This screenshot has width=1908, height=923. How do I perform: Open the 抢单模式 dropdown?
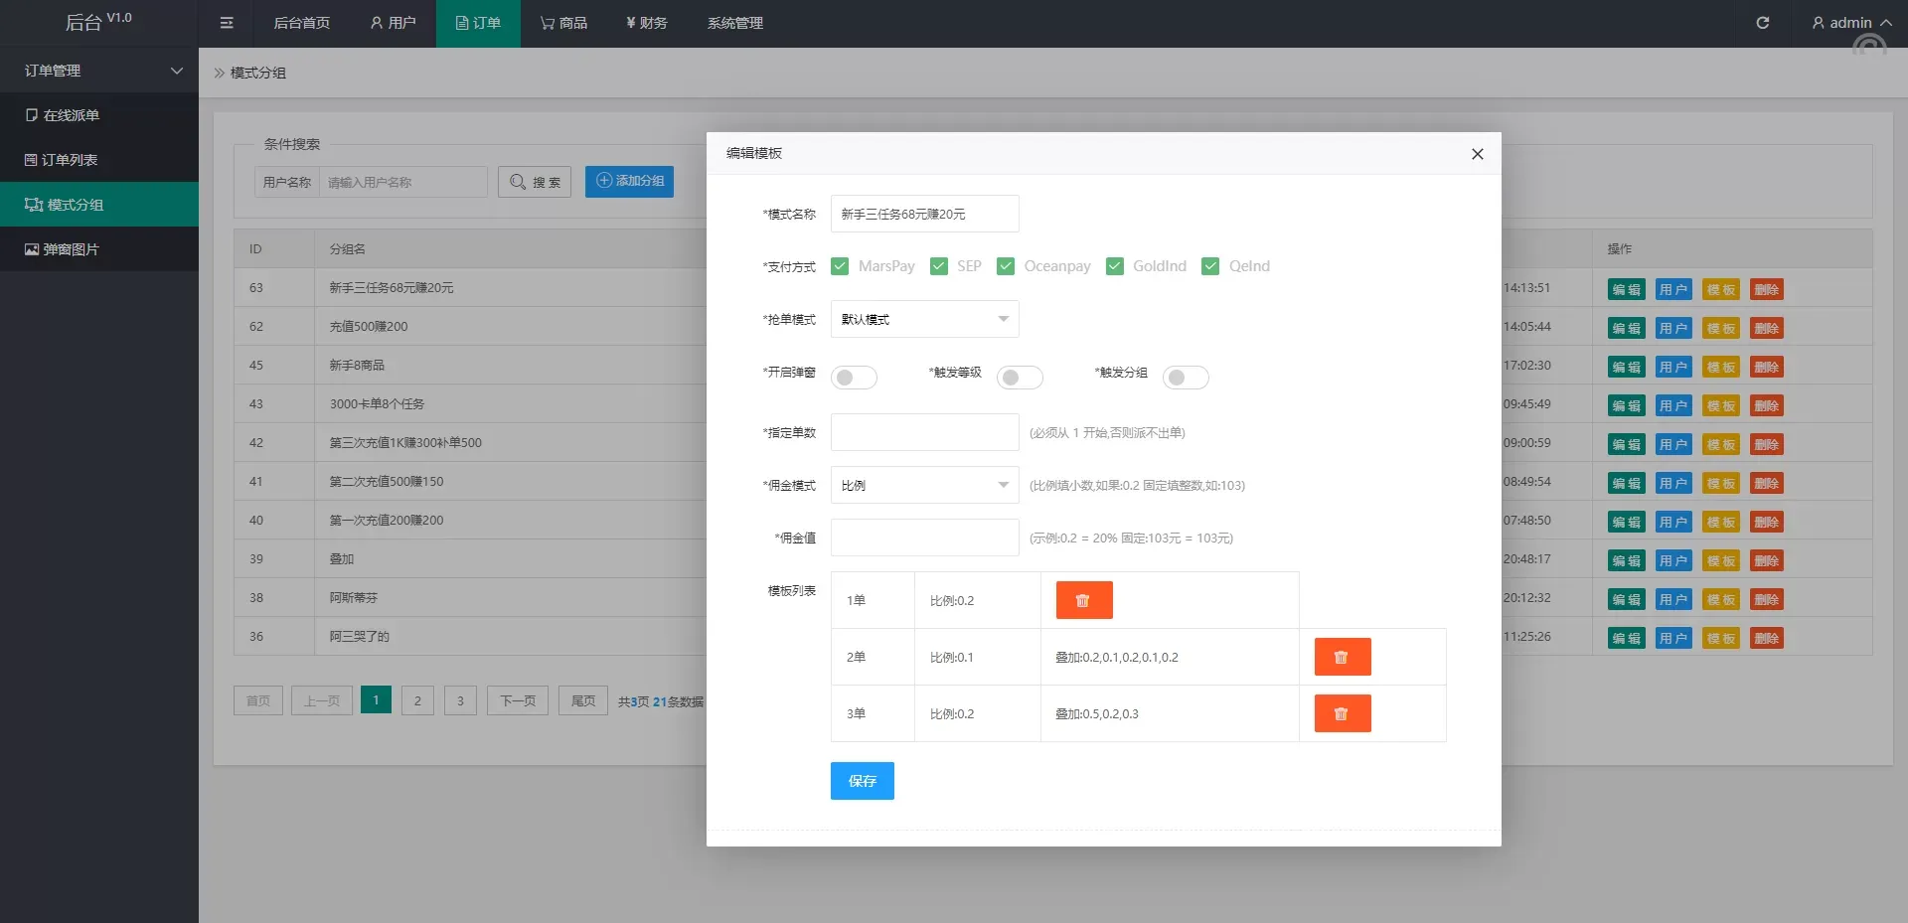point(924,319)
